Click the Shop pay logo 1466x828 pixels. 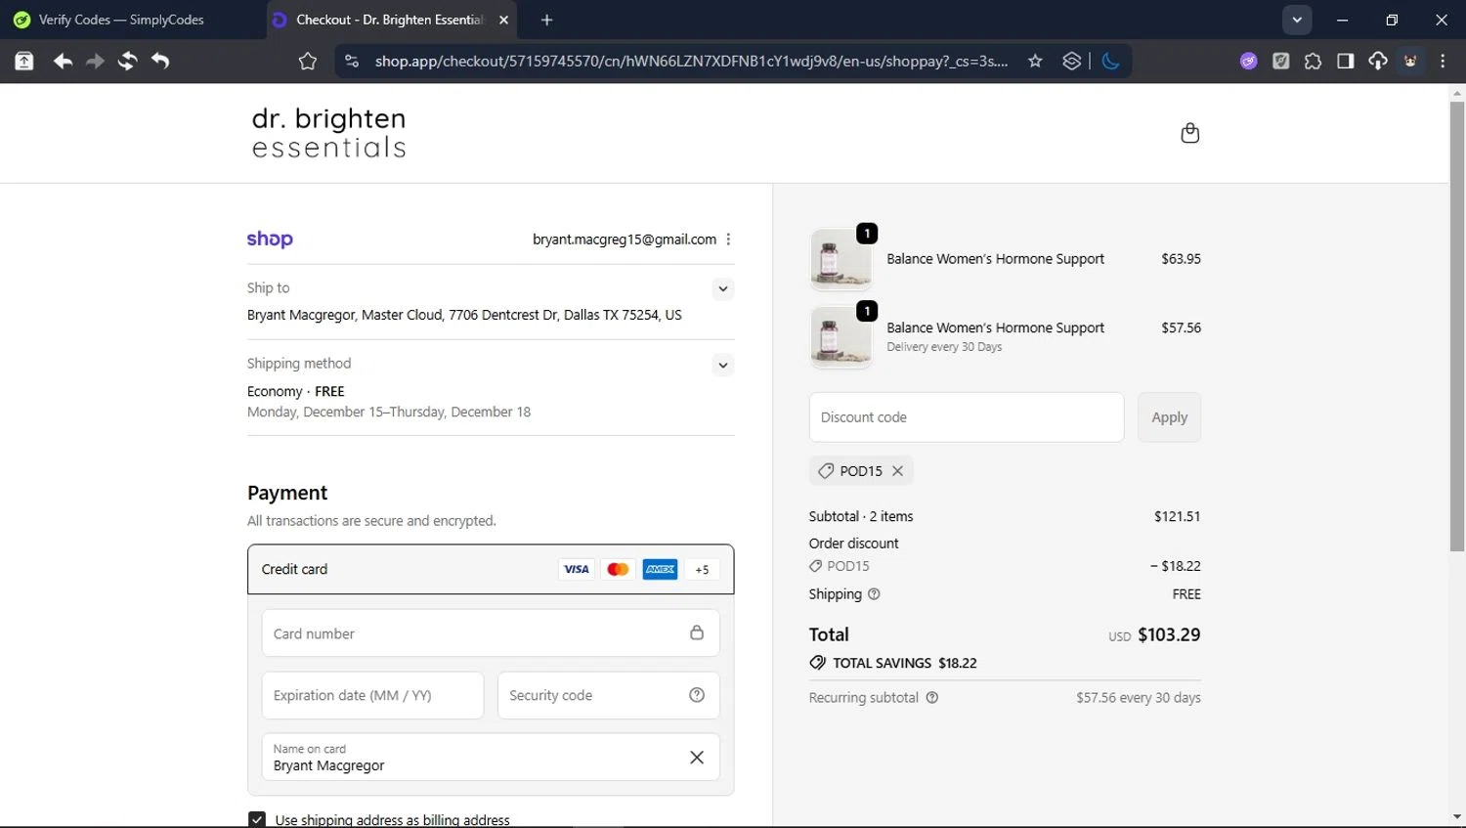pos(270,240)
